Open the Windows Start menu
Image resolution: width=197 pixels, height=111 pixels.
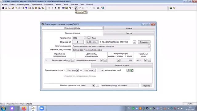click(3, 108)
